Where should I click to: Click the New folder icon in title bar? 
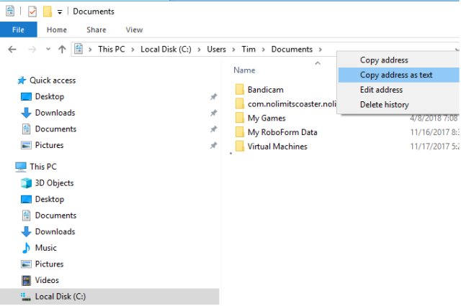point(48,11)
